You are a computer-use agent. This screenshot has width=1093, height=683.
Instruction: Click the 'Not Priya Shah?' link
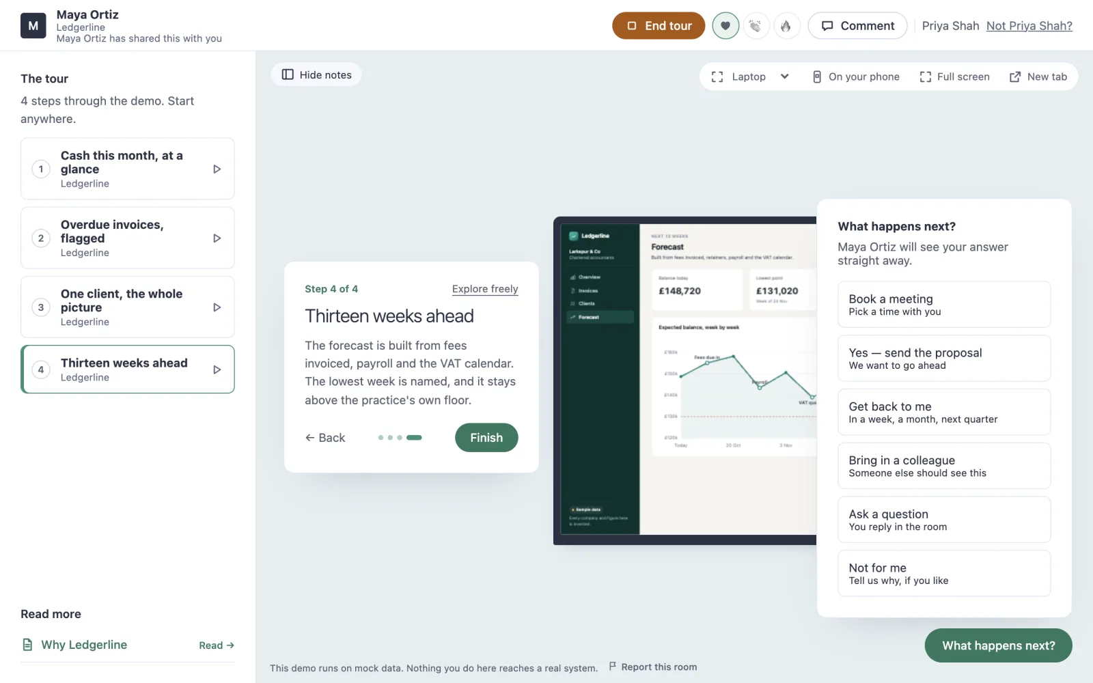(x=1029, y=26)
